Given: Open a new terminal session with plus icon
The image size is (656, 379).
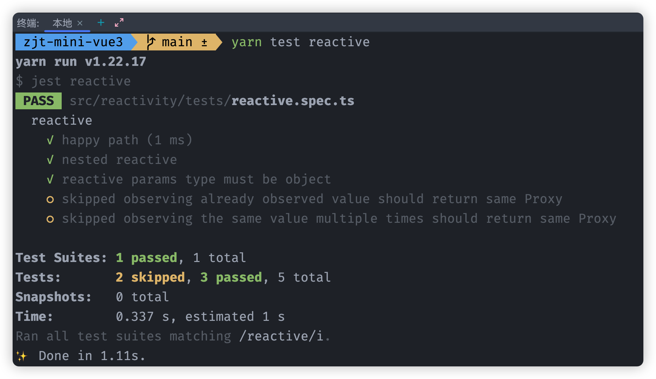Looking at the screenshot, I should coord(101,23).
